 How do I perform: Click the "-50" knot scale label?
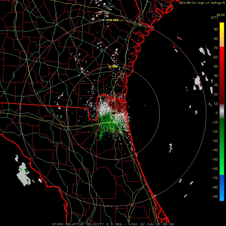click(x=215, y=159)
